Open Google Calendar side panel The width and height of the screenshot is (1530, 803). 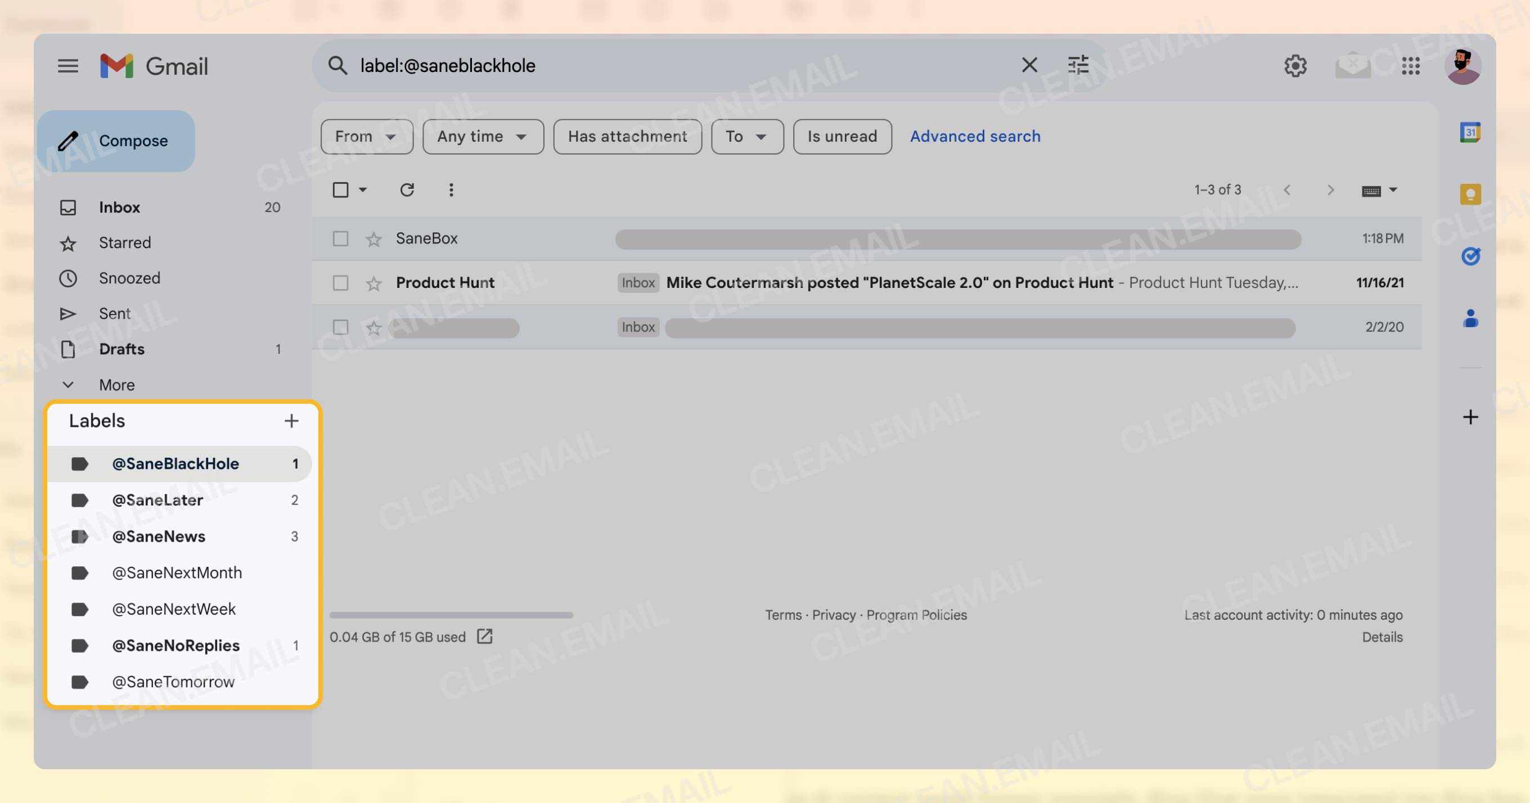(x=1469, y=134)
